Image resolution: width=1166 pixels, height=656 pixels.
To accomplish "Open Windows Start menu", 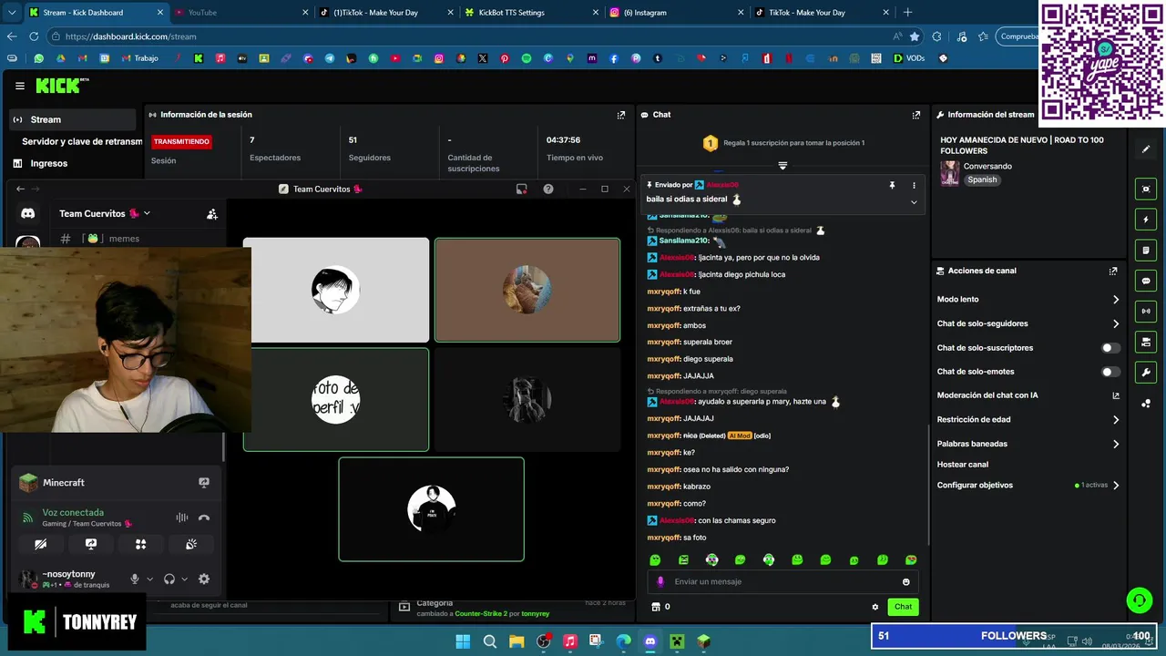I will click(463, 641).
